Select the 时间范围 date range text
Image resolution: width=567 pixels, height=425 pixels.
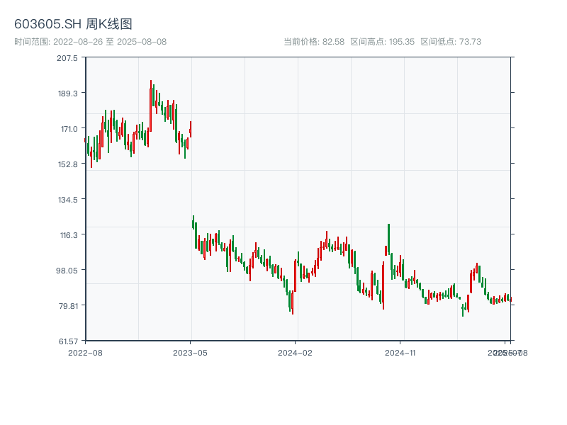90,42
